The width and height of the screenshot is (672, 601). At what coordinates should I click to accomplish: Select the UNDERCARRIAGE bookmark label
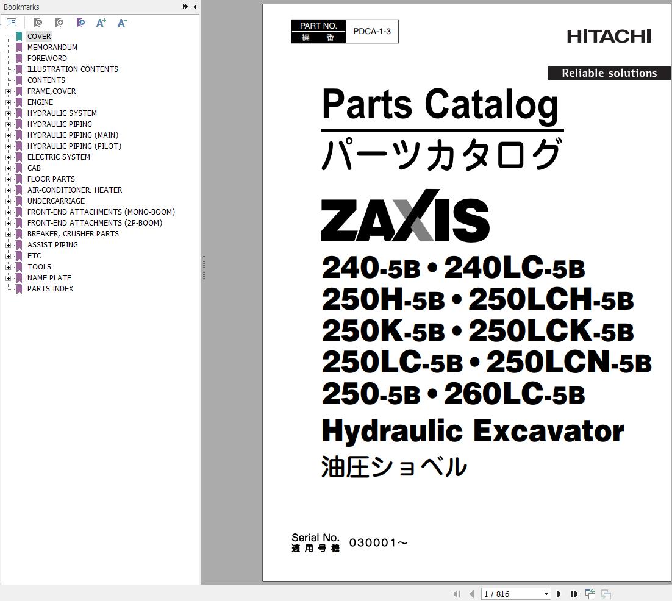coord(56,201)
